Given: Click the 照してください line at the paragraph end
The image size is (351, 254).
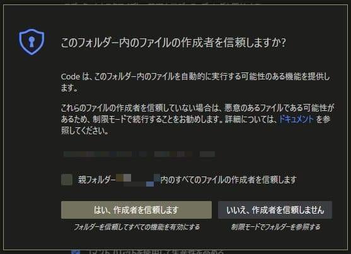Looking at the screenshot, I should click(85, 131).
